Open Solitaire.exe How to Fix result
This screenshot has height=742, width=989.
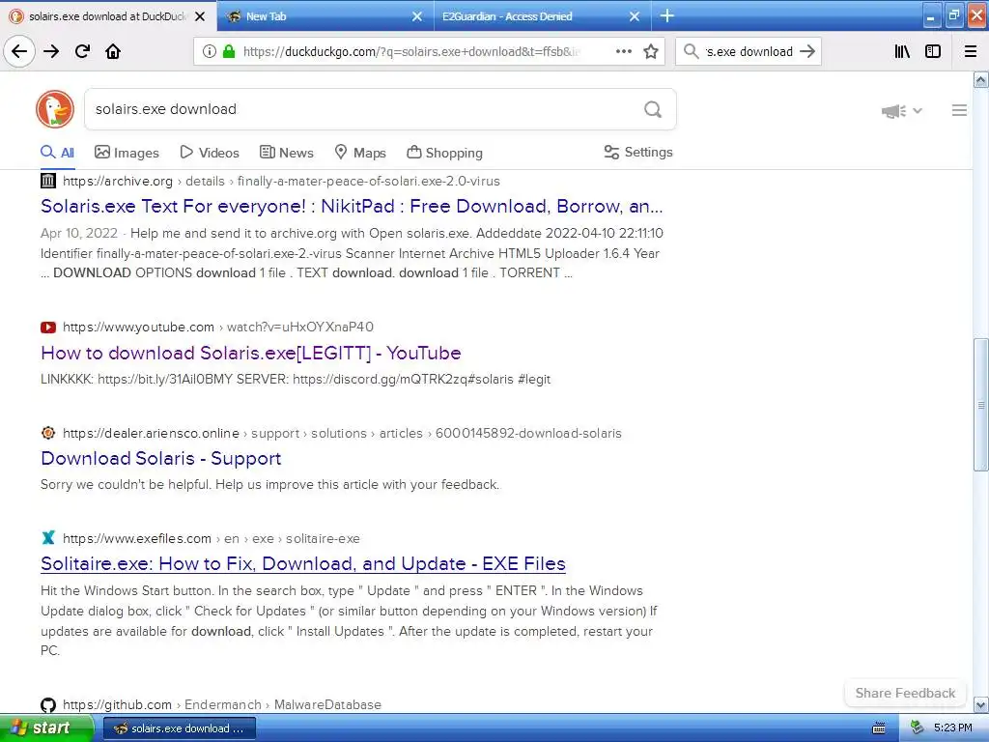(302, 563)
